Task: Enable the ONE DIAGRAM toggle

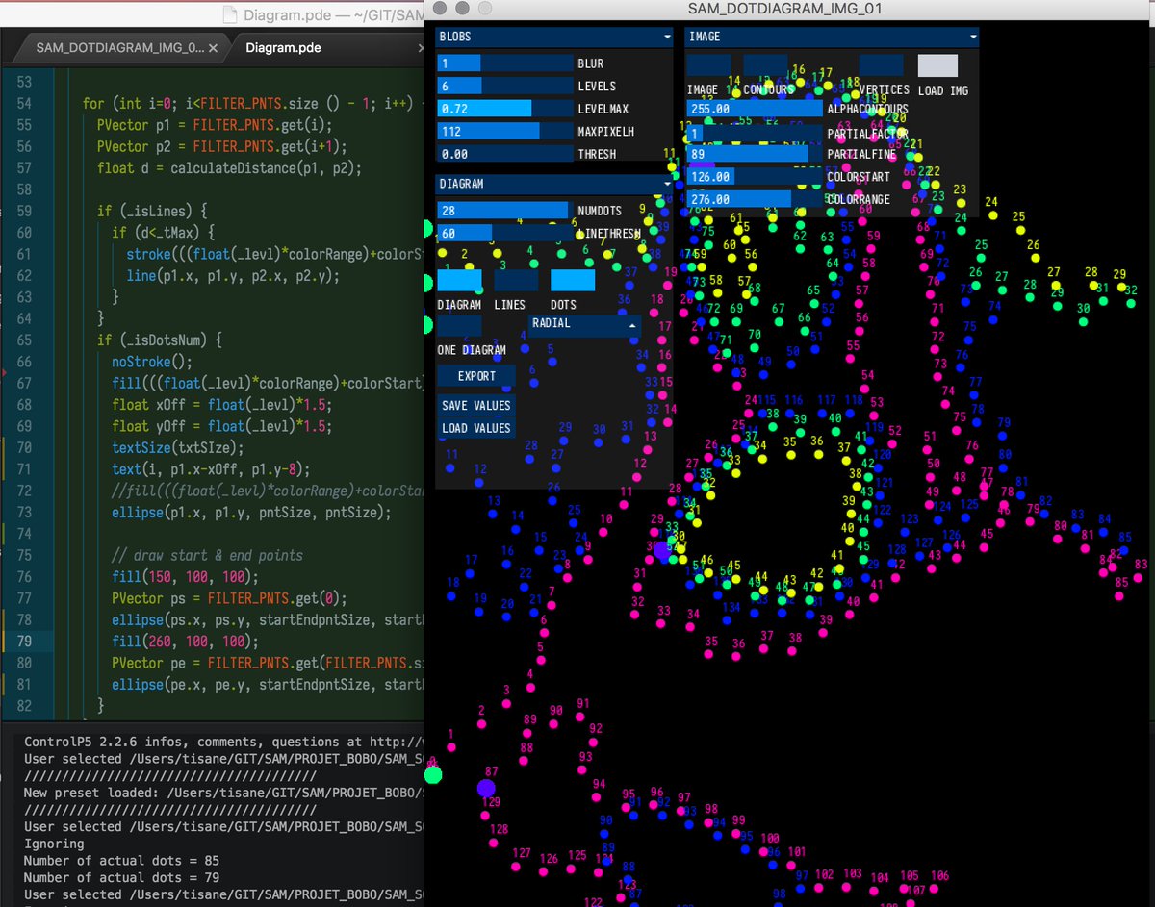Action: pyautogui.click(x=459, y=325)
